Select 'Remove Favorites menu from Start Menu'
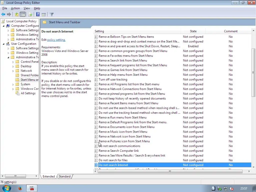 tap(126, 56)
